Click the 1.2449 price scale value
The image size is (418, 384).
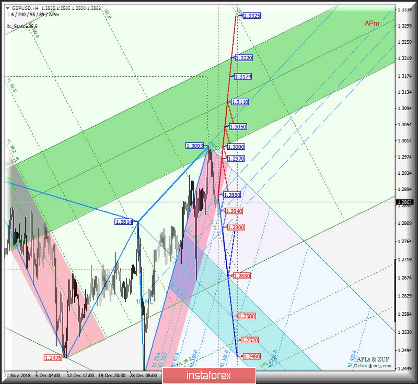404,368
